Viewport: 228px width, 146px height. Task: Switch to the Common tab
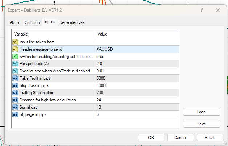click(32, 22)
